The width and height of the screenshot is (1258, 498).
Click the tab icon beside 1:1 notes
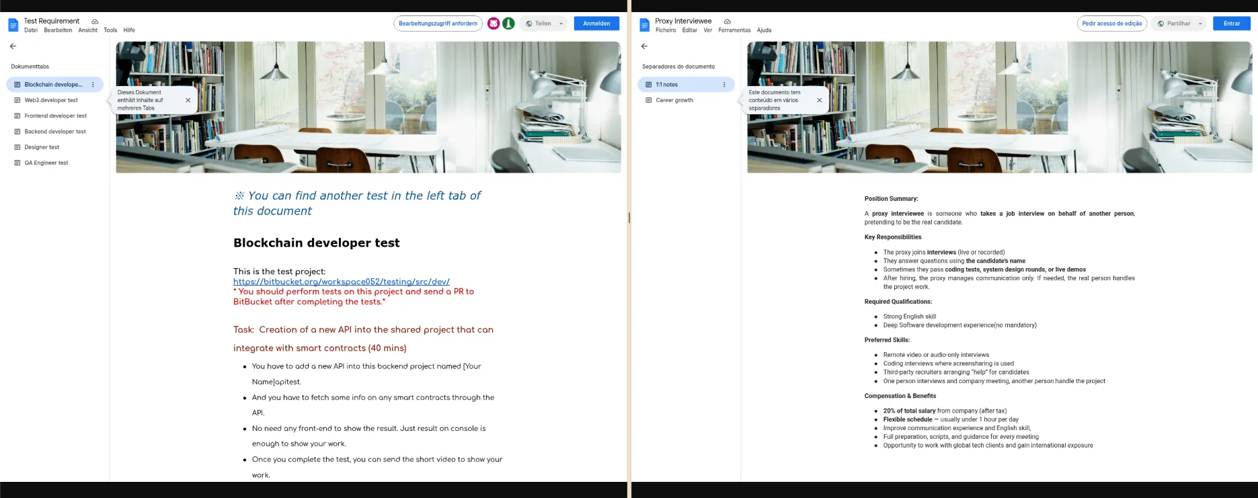[x=649, y=85]
